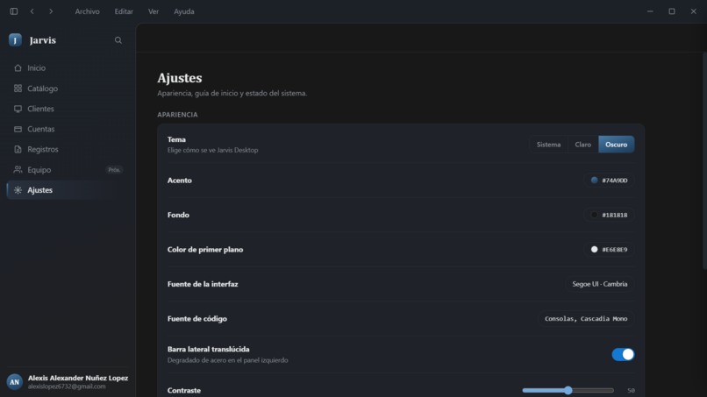
Task: Minimize the Jarvis window
Action: click(x=650, y=11)
